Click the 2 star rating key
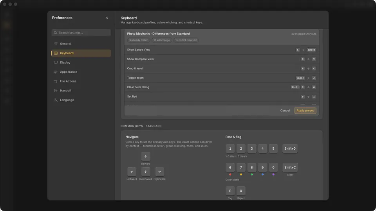Screen dimensions: 376x211 click(241, 148)
